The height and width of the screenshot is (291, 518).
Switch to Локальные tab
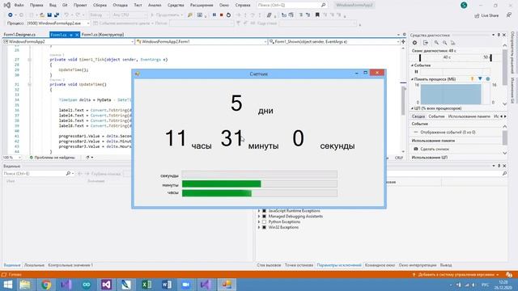34,265
